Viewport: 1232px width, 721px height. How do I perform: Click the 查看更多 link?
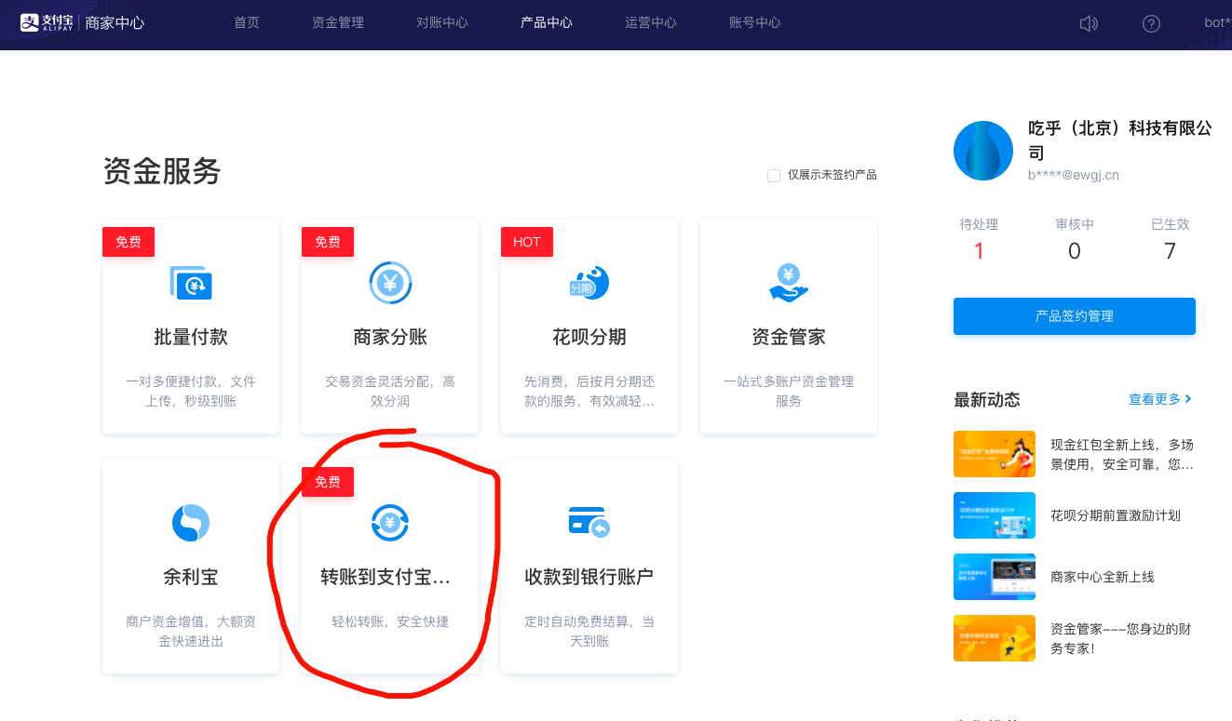pyautogui.click(x=1155, y=399)
